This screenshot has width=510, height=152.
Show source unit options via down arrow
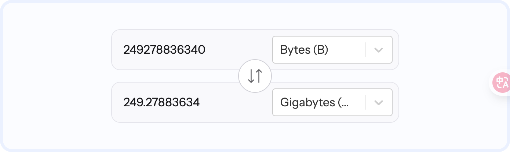pyautogui.click(x=378, y=50)
